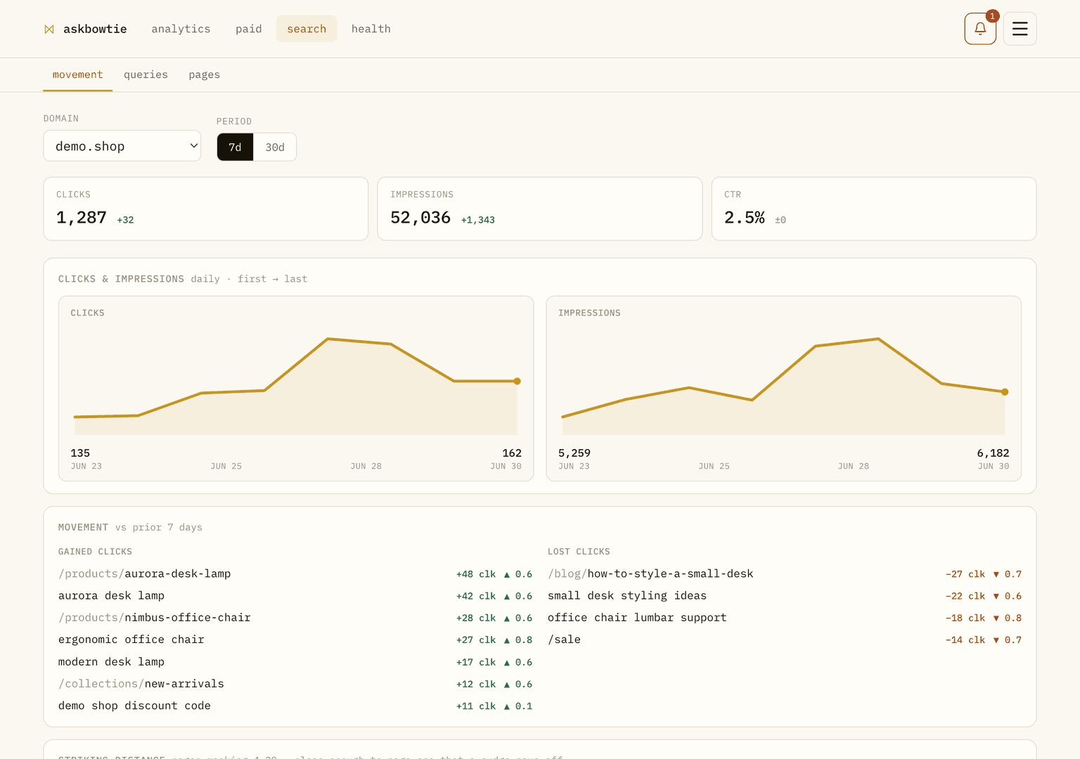Viewport: 1080px width, 759px height.
Task: Click the 2.5% CTR value
Action: coord(745,218)
